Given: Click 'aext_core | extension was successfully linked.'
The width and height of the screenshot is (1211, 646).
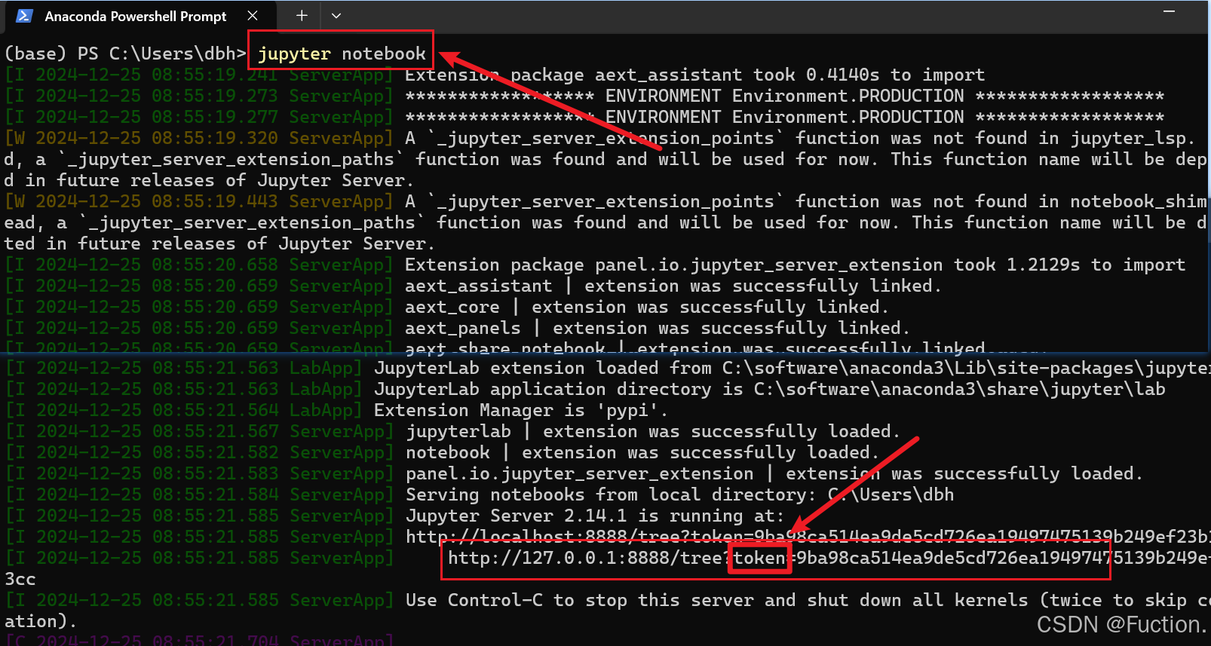Looking at the screenshot, I should tap(647, 307).
